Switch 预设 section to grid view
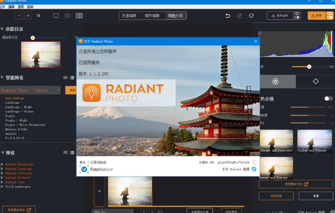This screenshot has width=335, height=213. pos(65,153)
